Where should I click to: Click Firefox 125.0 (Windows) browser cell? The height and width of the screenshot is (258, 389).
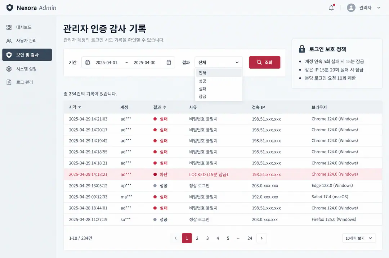click(x=334, y=219)
